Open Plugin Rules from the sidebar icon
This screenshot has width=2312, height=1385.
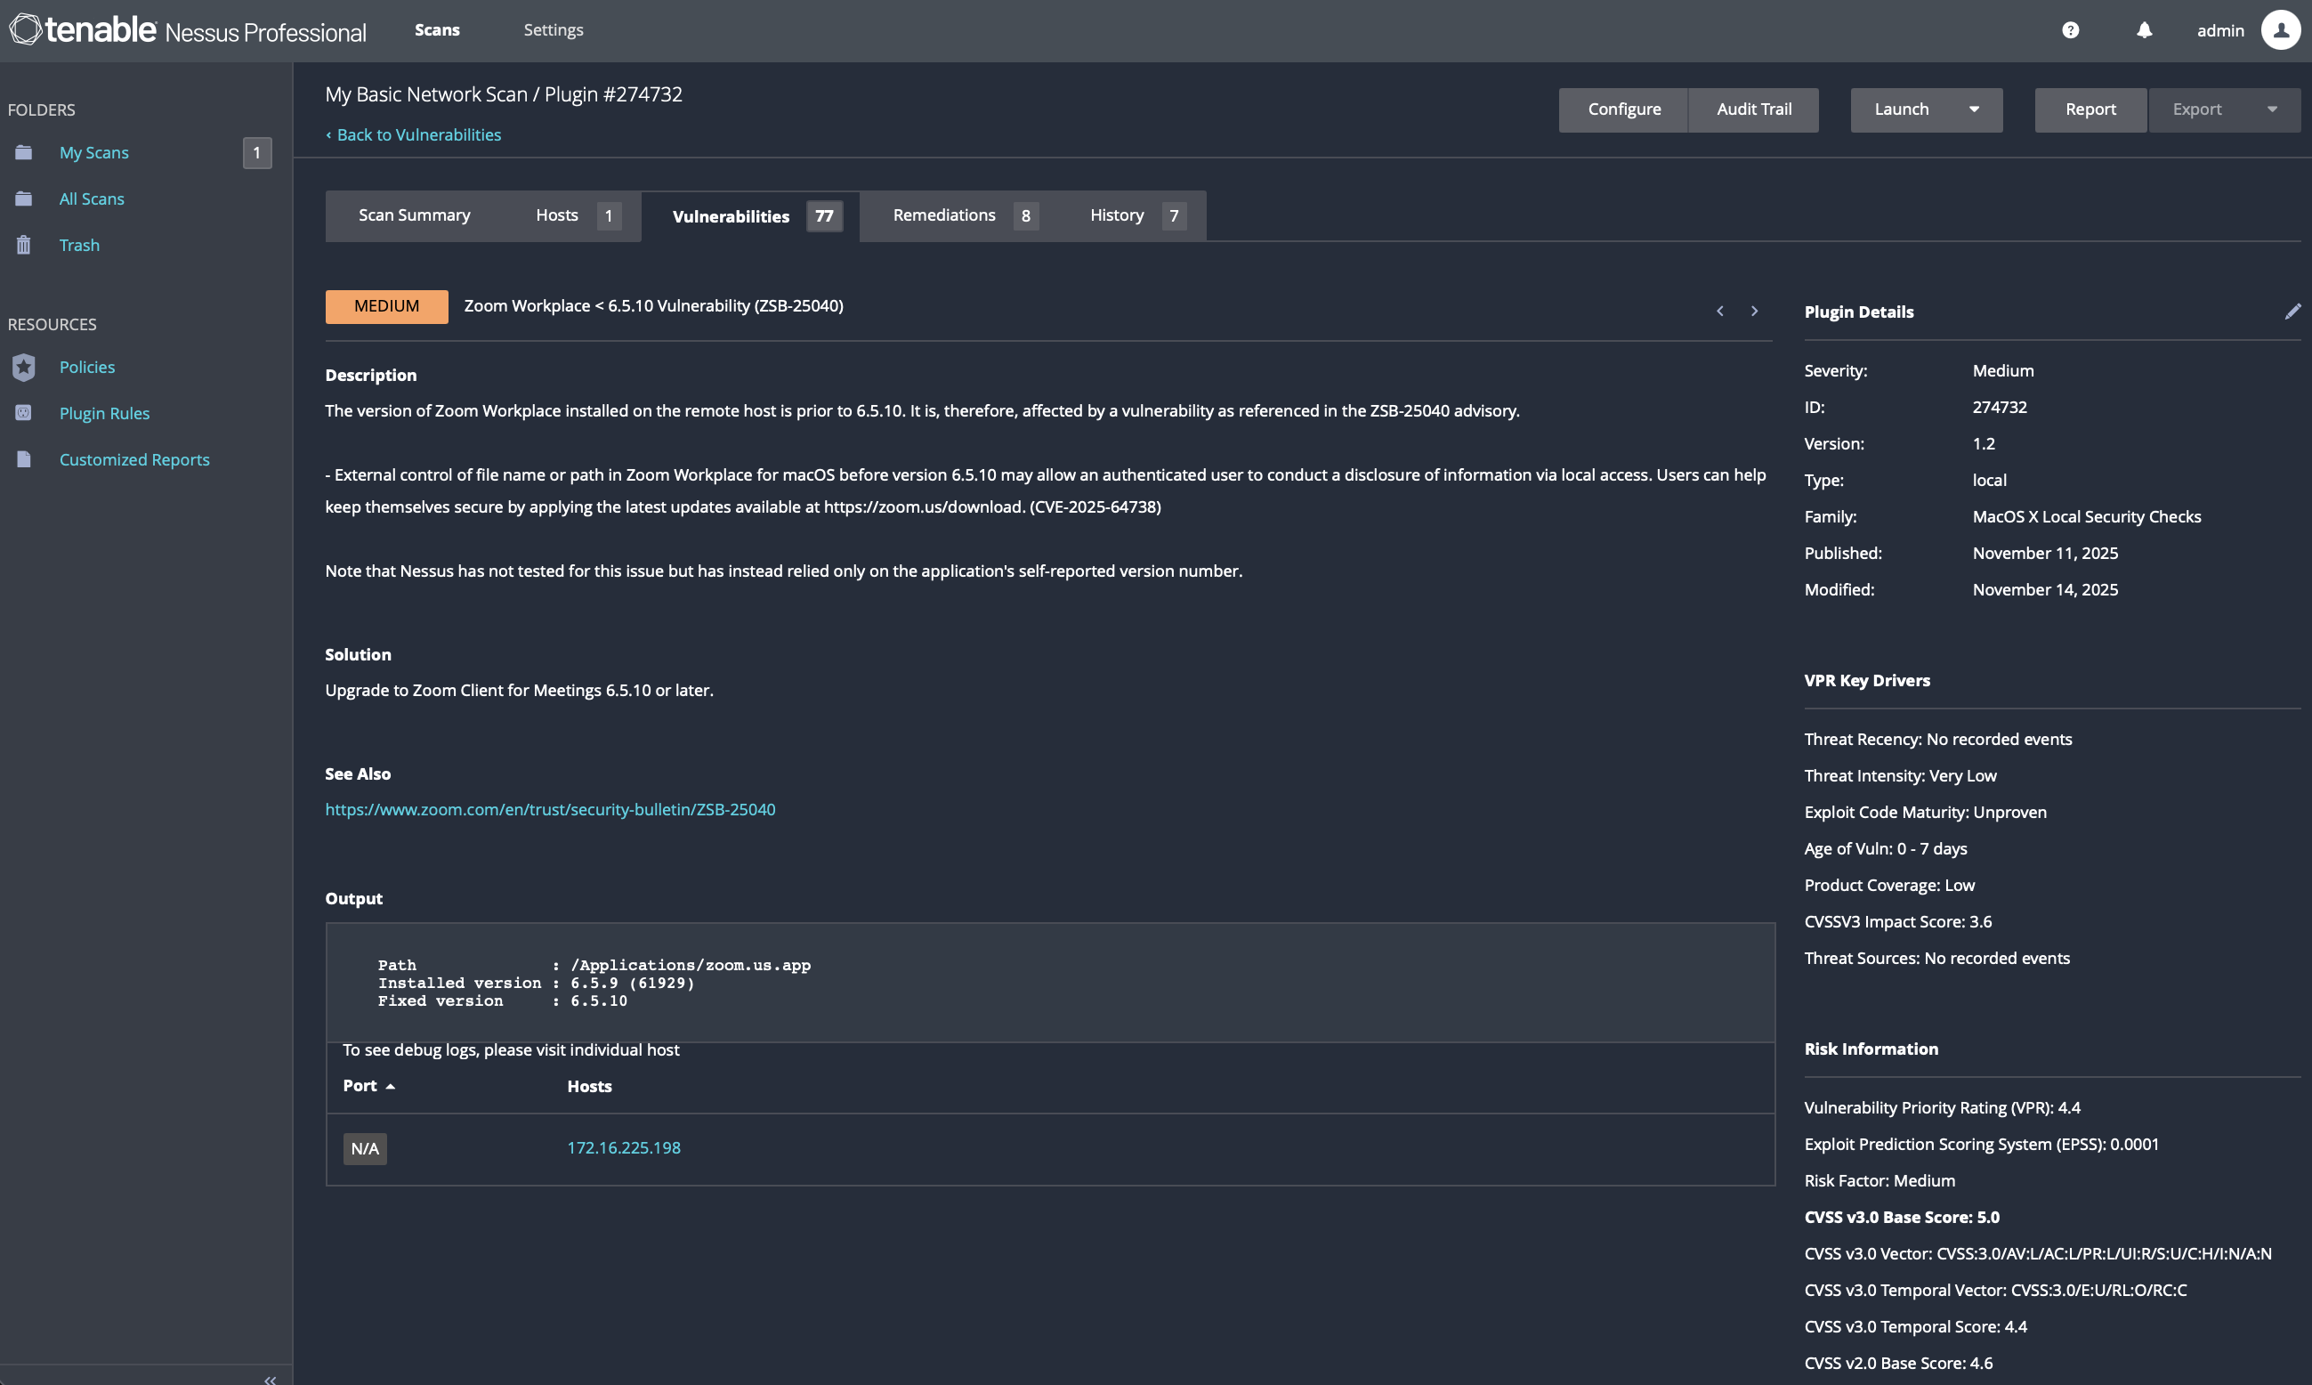23,412
